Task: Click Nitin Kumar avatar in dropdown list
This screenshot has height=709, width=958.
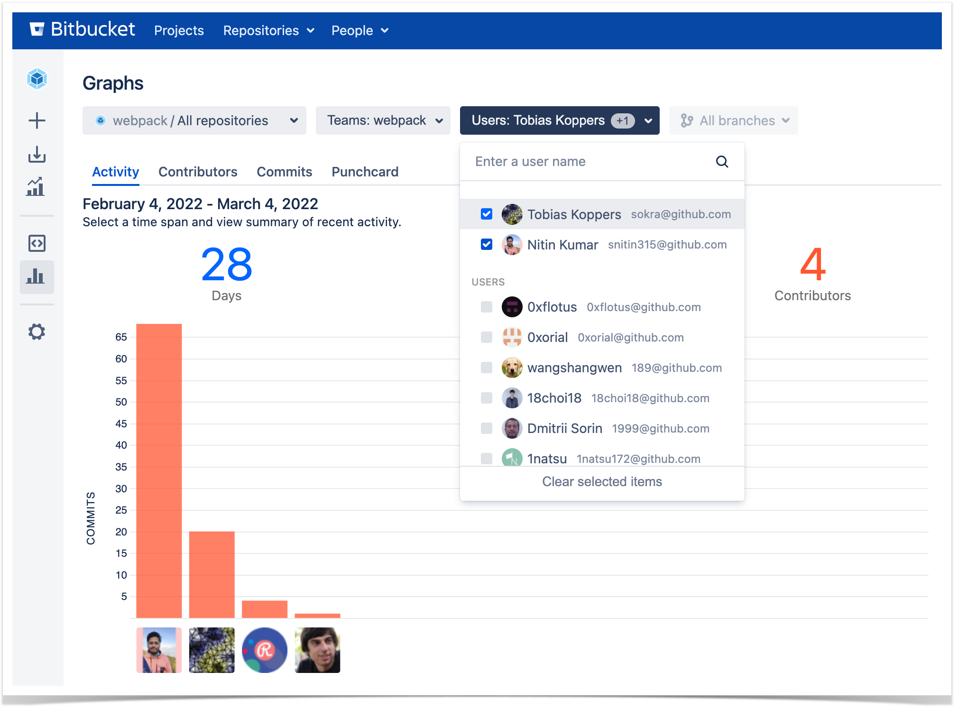Action: coord(512,245)
